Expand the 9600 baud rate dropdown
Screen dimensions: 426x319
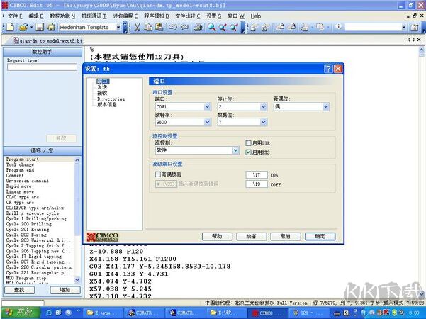pyautogui.click(x=207, y=123)
